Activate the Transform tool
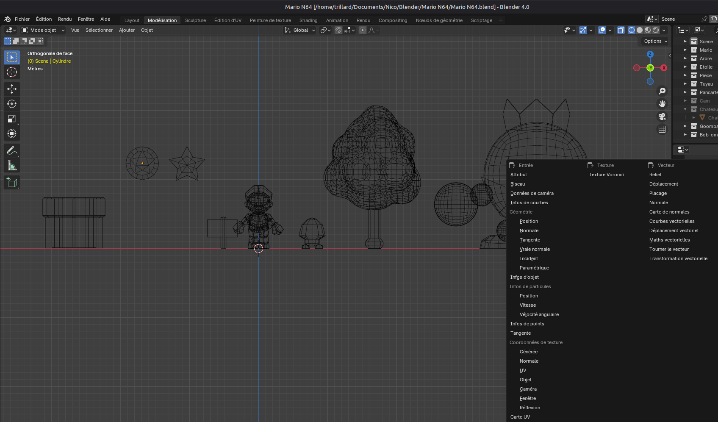This screenshot has width=718, height=422. (12, 134)
